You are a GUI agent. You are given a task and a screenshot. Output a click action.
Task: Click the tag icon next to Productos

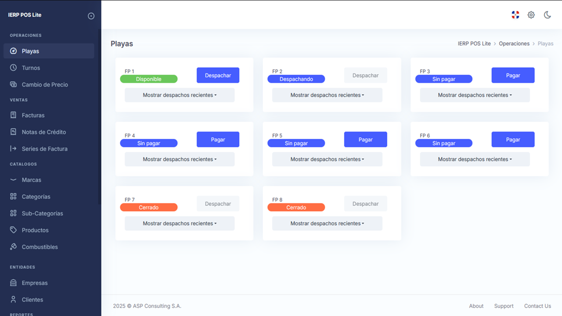pos(14,230)
